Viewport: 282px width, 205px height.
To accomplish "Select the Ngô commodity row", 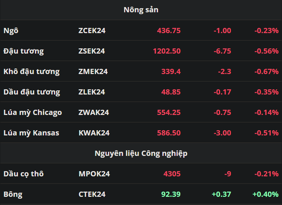I will tap(141, 31).
